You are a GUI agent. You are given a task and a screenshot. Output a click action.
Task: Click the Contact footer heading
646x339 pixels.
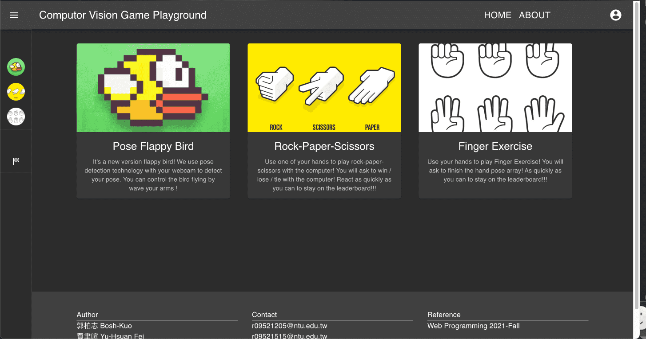click(x=264, y=315)
